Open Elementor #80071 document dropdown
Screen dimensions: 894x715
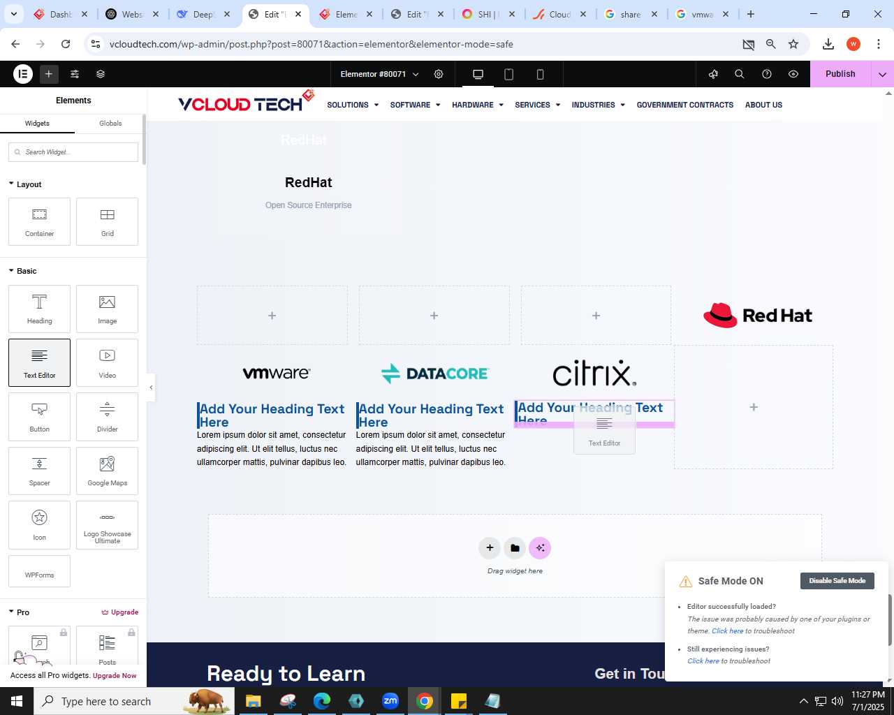[x=379, y=74]
